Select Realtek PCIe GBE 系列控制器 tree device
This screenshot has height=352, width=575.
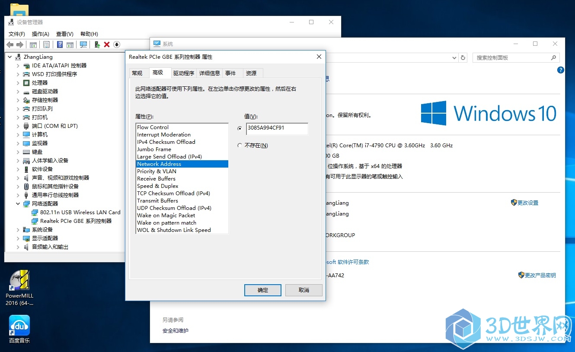[72, 221]
